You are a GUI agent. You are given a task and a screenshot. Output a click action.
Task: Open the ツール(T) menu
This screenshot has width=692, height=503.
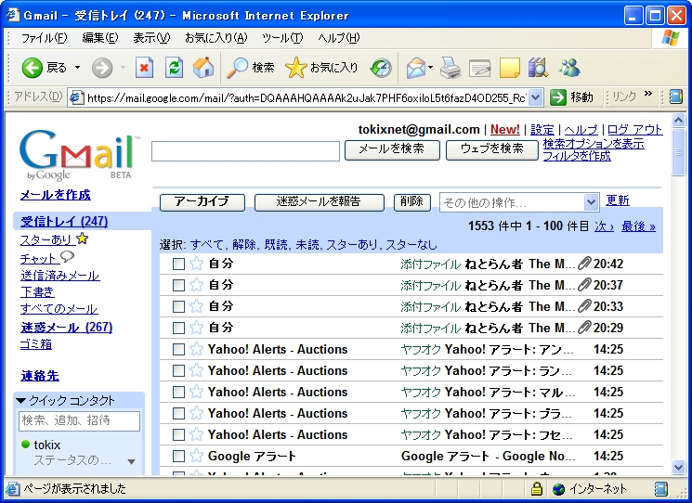pyautogui.click(x=282, y=38)
